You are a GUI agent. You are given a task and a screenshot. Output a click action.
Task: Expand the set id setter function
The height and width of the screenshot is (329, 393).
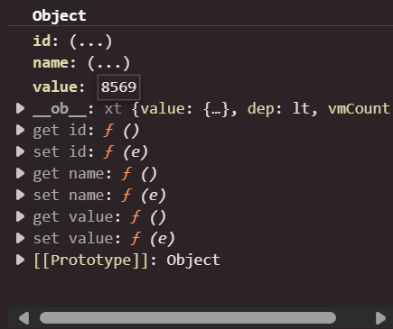pos(20,151)
